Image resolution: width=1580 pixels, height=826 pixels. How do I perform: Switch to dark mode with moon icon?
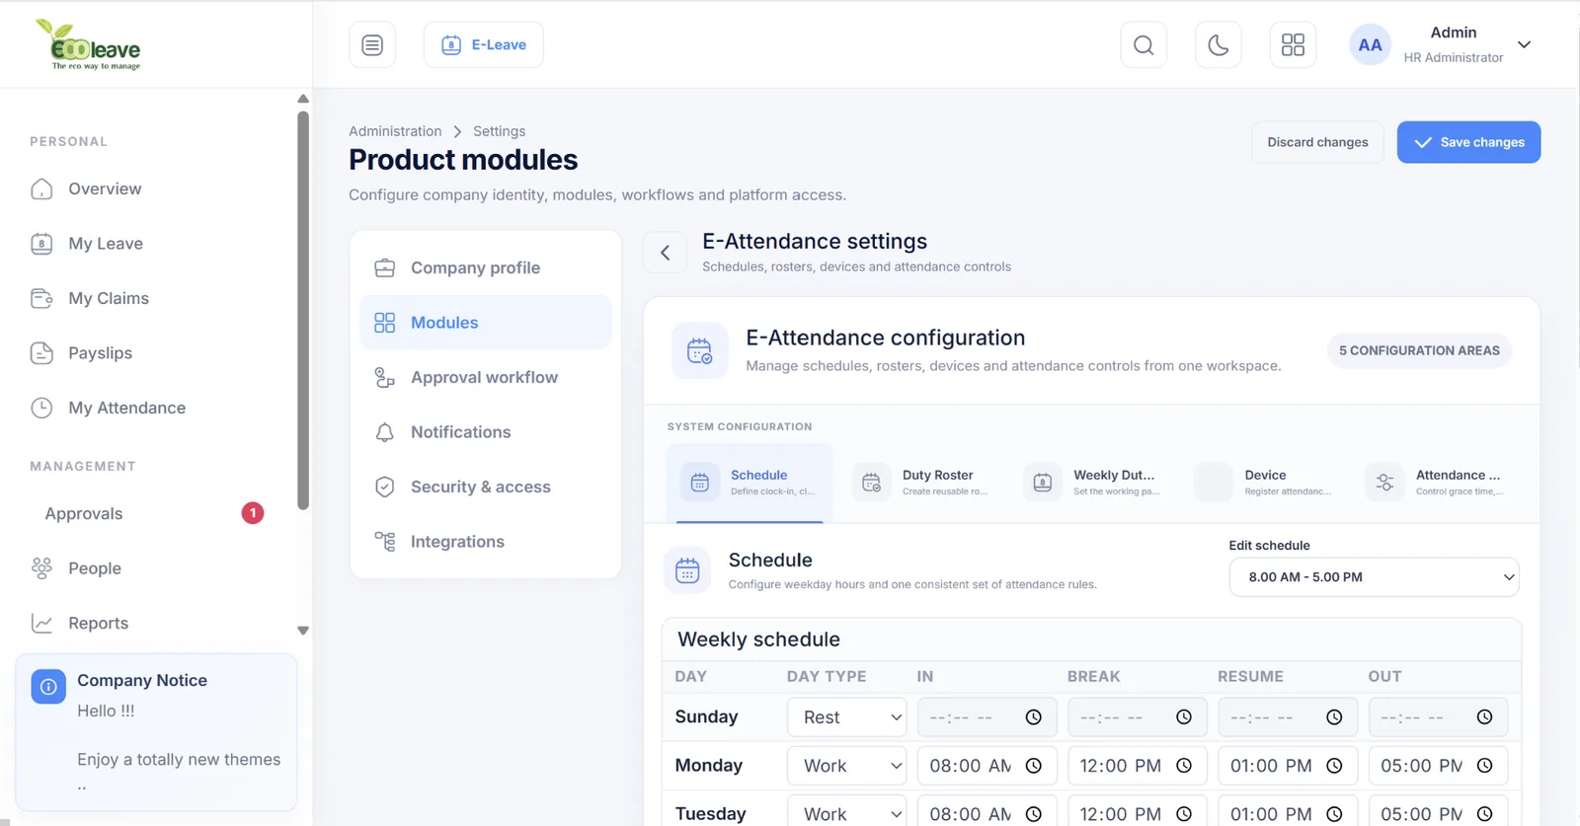(x=1219, y=44)
